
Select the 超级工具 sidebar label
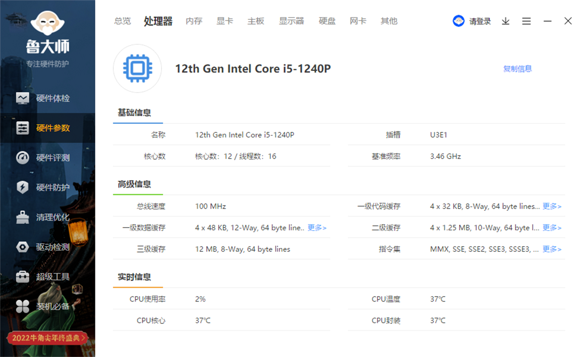pyautogui.click(x=53, y=277)
